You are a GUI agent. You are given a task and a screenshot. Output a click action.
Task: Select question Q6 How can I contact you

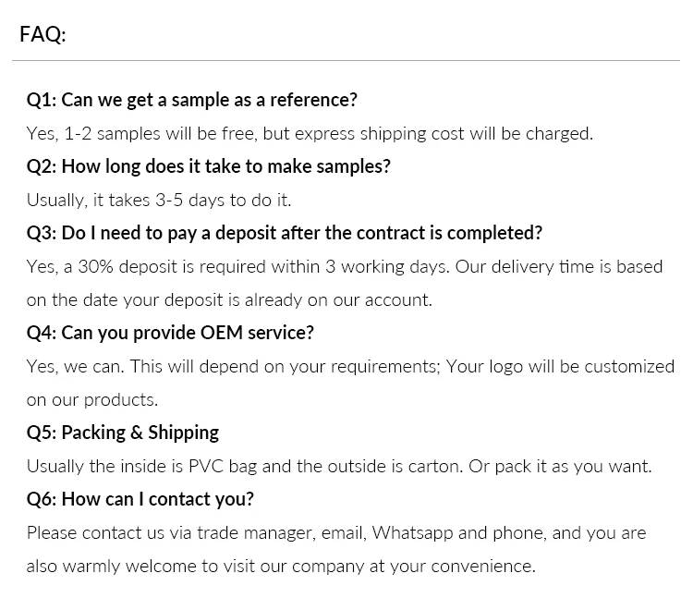click(140, 499)
